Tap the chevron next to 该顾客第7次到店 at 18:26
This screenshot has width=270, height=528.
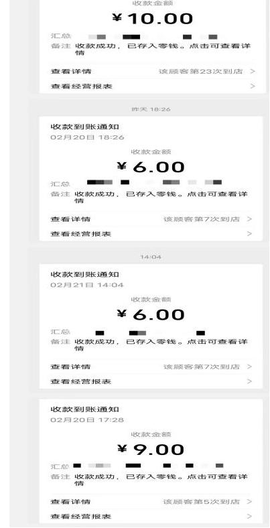[249, 219]
